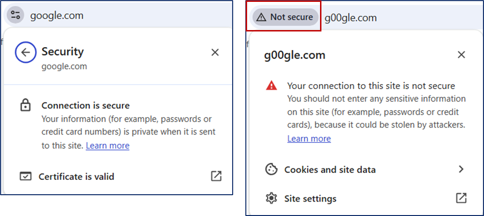
Task: Click the padlock Connection is secure icon
Action: coord(25,105)
